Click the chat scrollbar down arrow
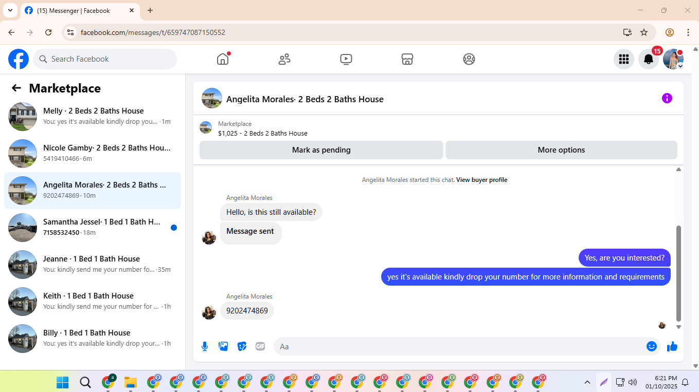Screen dimensions: 699x392 tap(678, 327)
